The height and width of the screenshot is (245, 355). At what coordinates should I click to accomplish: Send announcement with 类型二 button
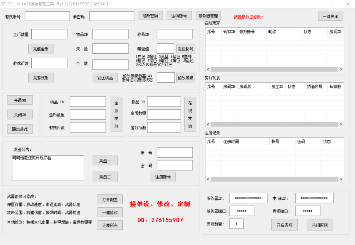pos(105,177)
